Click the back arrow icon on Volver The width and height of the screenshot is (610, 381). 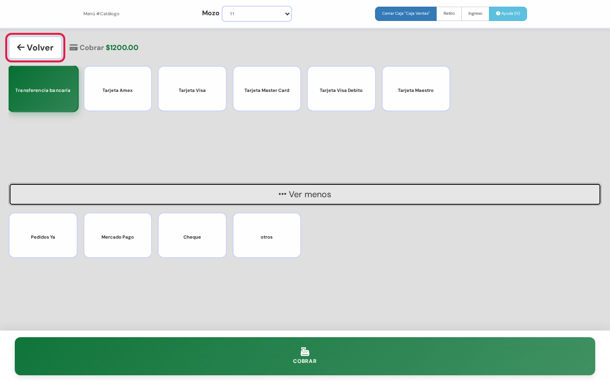(20, 47)
